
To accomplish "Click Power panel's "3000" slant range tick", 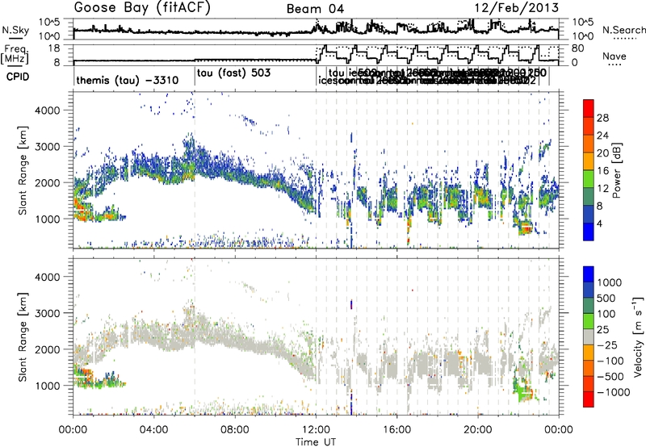I will tap(47, 147).
